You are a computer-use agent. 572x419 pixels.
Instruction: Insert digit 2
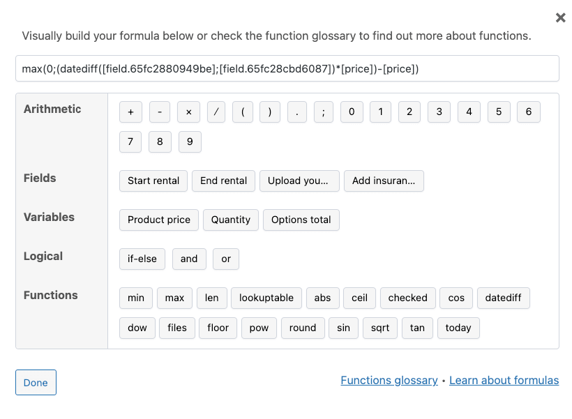tap(409, 112)
